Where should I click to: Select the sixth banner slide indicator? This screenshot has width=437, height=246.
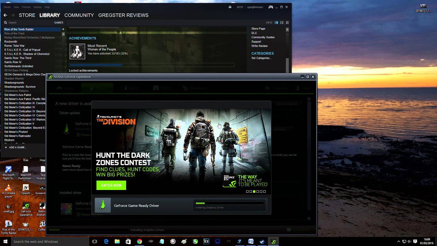pyautogui.click(x=264, y=192)
